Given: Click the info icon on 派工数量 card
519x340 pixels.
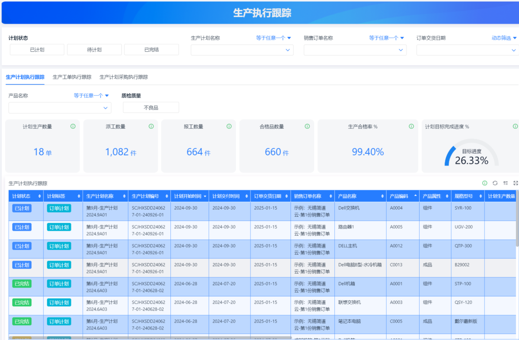Looking at the screenshot, I should [151, 127].
